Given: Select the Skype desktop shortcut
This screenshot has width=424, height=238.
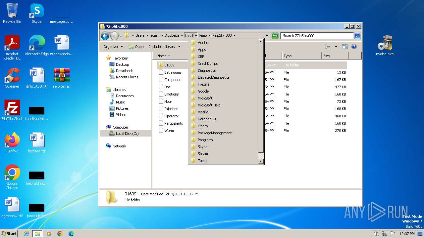Looking at the screenshot, I should pos(36,13).
